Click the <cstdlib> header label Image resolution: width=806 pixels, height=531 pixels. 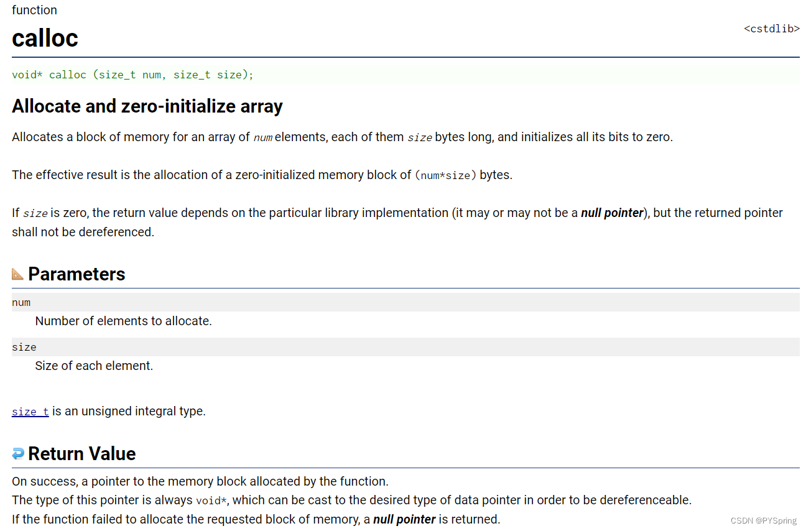772,29
